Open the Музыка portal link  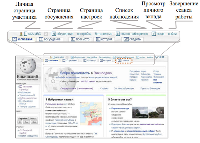[133, 80]
